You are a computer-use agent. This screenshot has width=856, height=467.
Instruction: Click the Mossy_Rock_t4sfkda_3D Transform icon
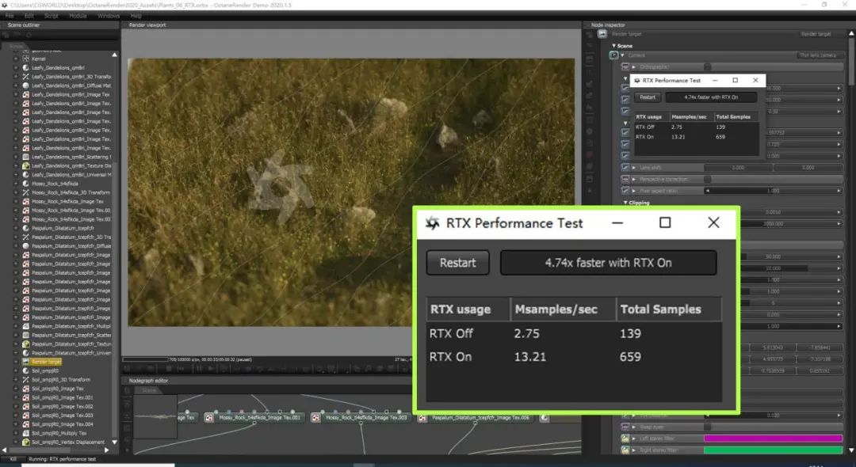[25, 192]
